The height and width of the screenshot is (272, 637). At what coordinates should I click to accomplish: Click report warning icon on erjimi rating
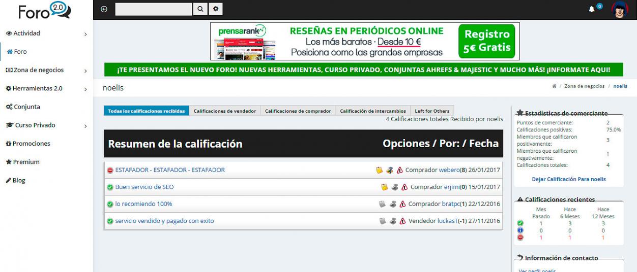pyautogui.click(x=404, y=187)
